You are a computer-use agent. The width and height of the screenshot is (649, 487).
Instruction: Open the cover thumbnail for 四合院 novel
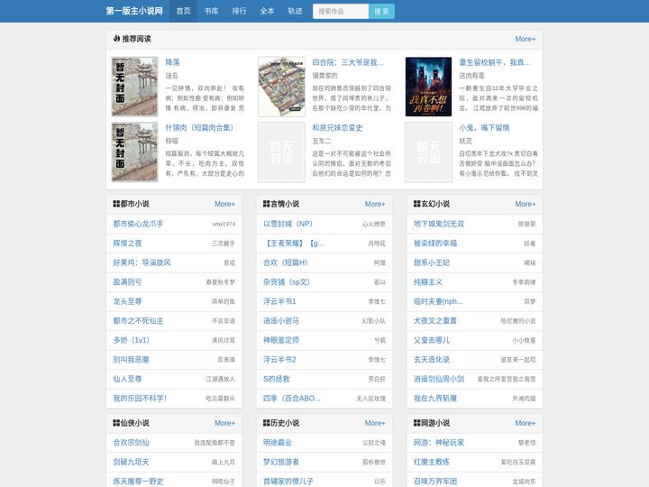coord(281,87)
